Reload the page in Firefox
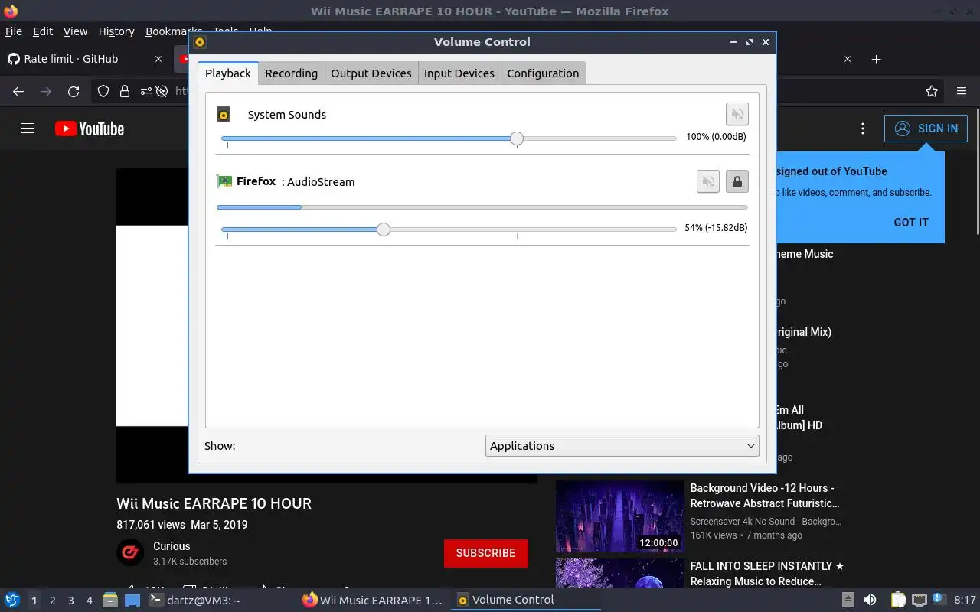 pyautogui.click(x=73, y=91)
